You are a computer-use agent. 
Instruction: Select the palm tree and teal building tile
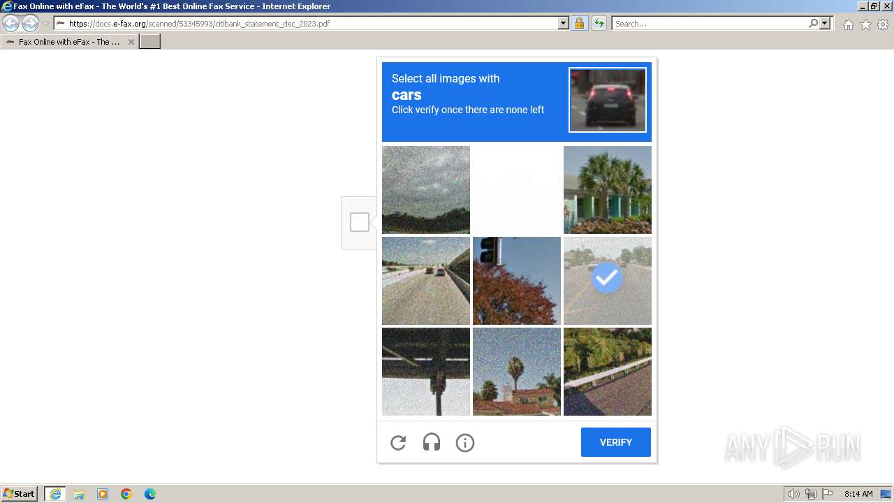point(608,190)
